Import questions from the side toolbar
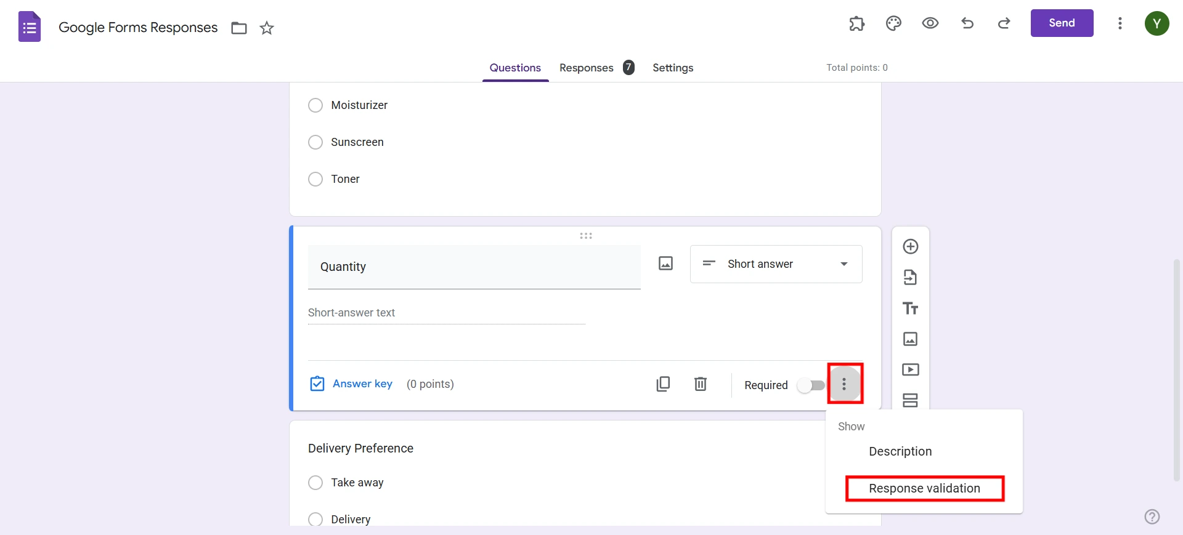The height and width of the screenshot is (535, 1183). pos(911,278)
